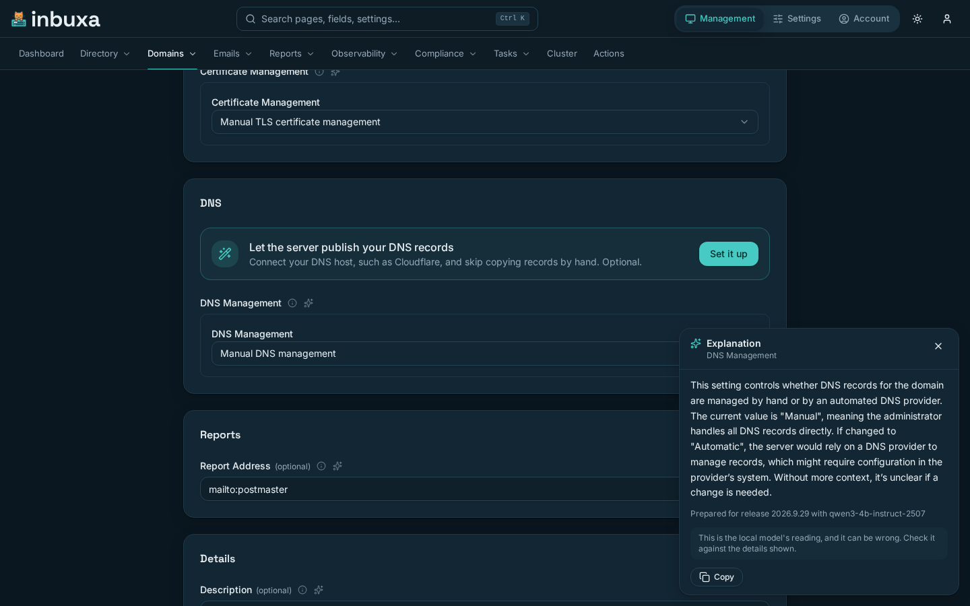
Task: Open the Certificate Management dropdown
Action: (485, 122)
